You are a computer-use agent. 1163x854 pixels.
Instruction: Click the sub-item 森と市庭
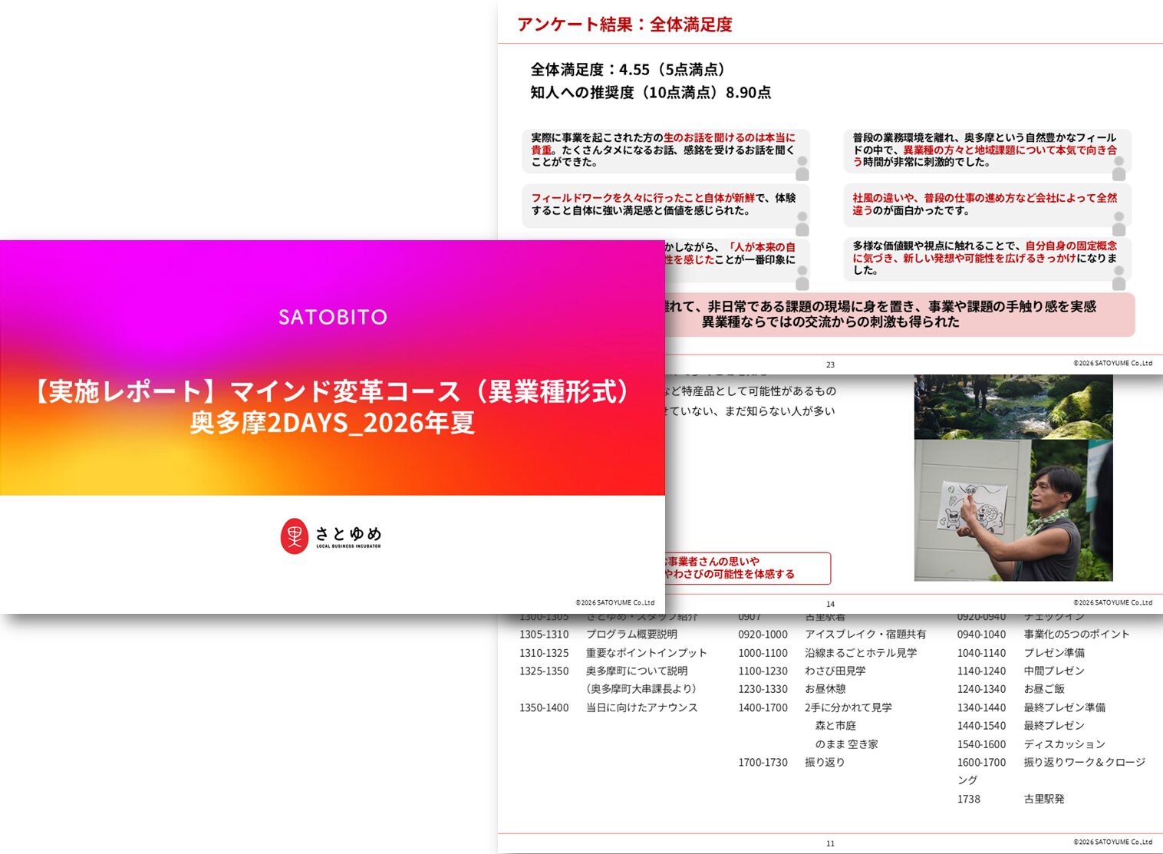(835, 726)
